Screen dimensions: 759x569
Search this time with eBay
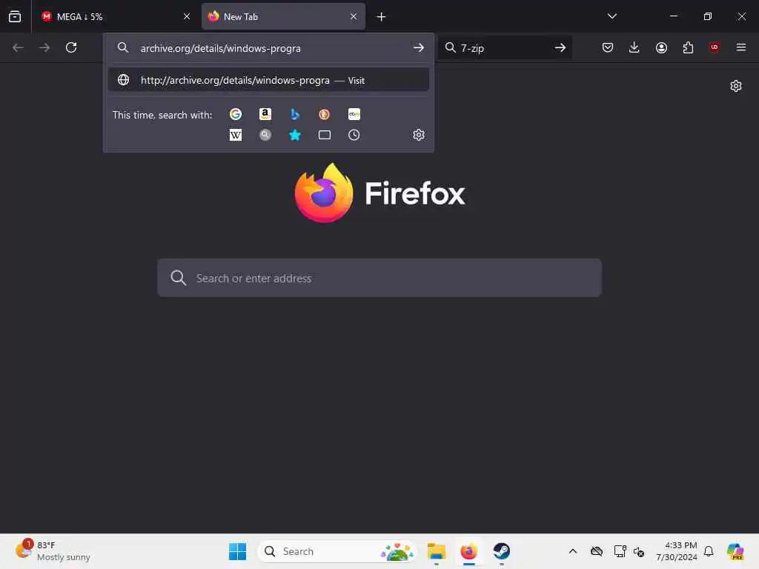coord(354,114)
